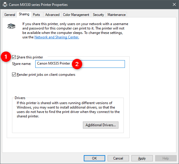Image resolution: width=179 pixels, height=164 pixels.
Task: Click the Drivers group label
Action: click(x=20, y=98)
